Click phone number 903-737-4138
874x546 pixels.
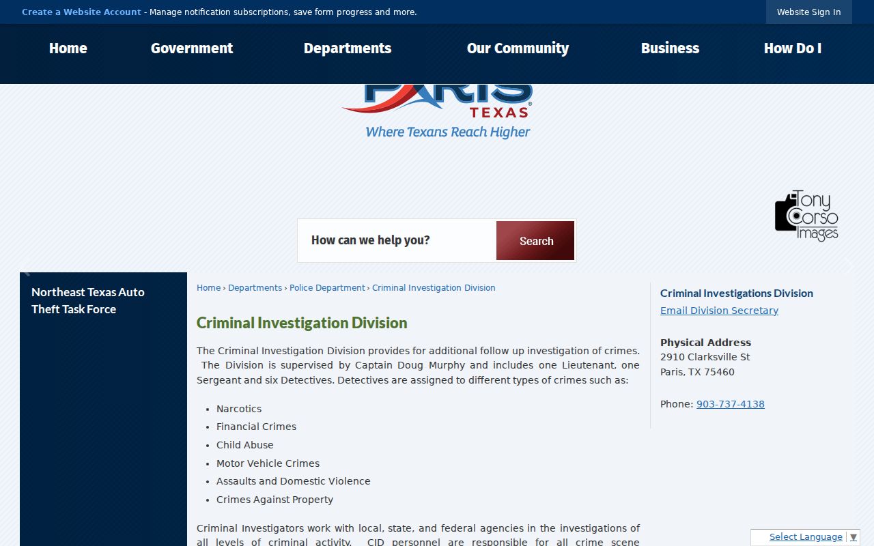(731, 404)
